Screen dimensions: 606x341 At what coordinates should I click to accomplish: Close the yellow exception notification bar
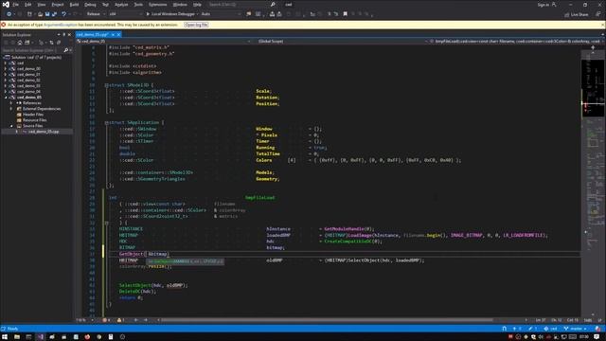coord(602,25)
